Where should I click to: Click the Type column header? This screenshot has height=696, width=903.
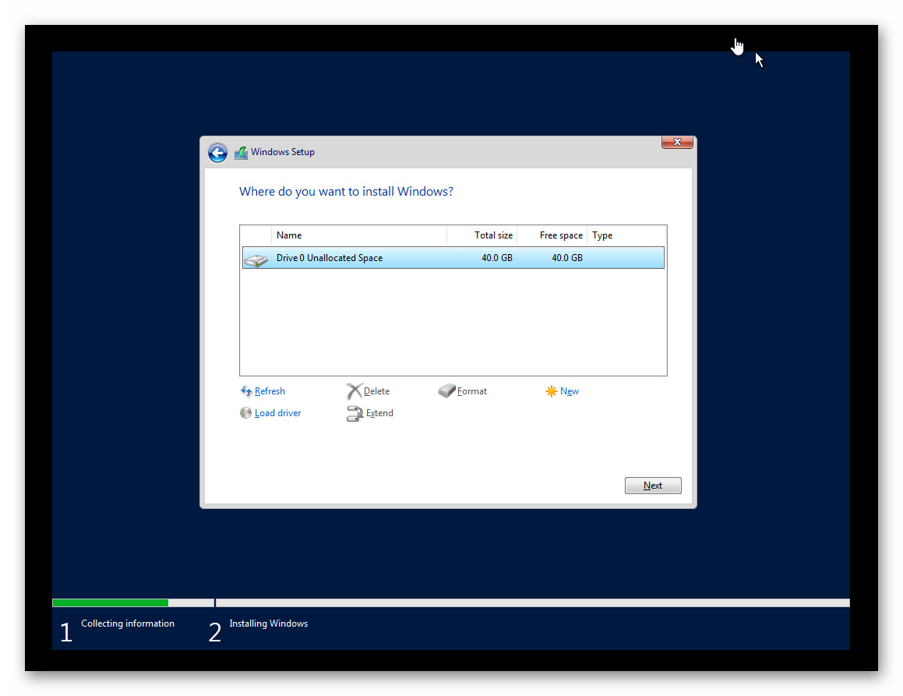click(x=626, y=235)
